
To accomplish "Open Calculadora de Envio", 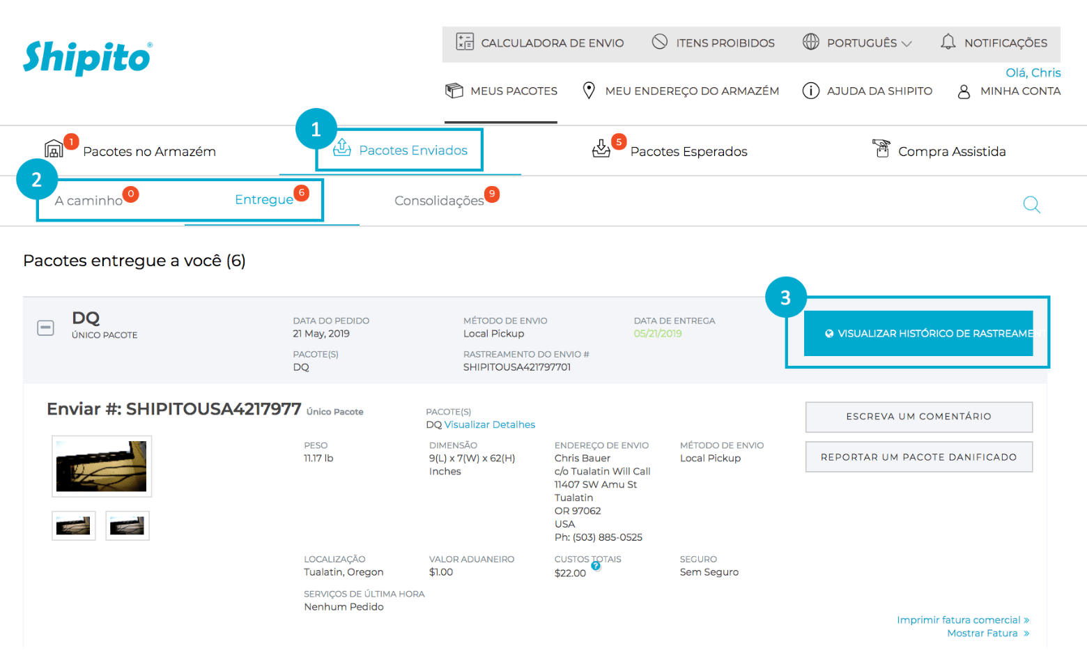I will point(553,43).
